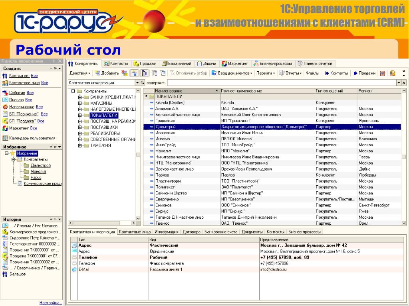Click the delete-mark icon next to Добавить

pyautogui.click(x=125, y=73)
